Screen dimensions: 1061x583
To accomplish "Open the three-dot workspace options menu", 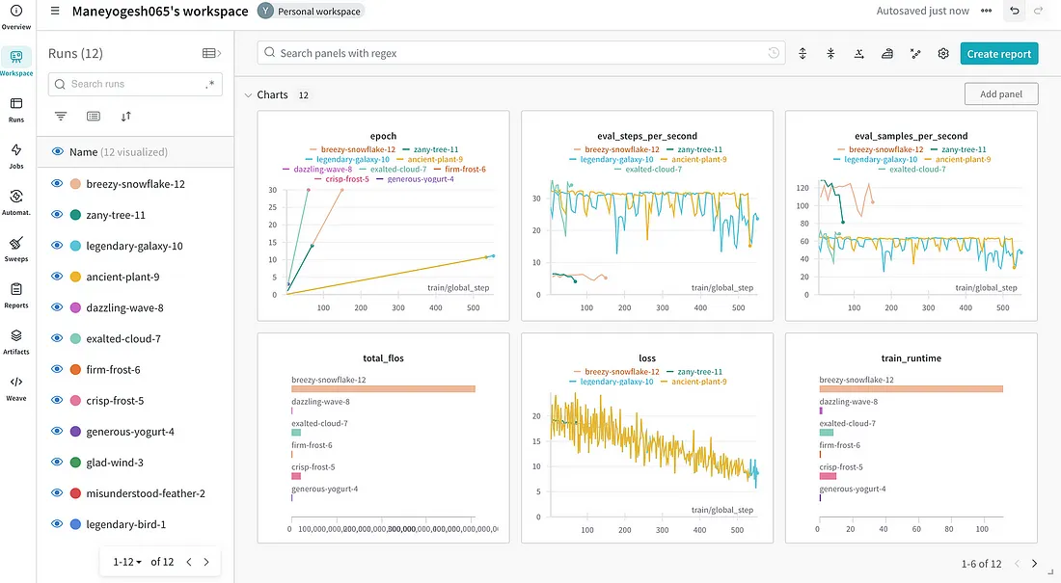I will 987,11.
